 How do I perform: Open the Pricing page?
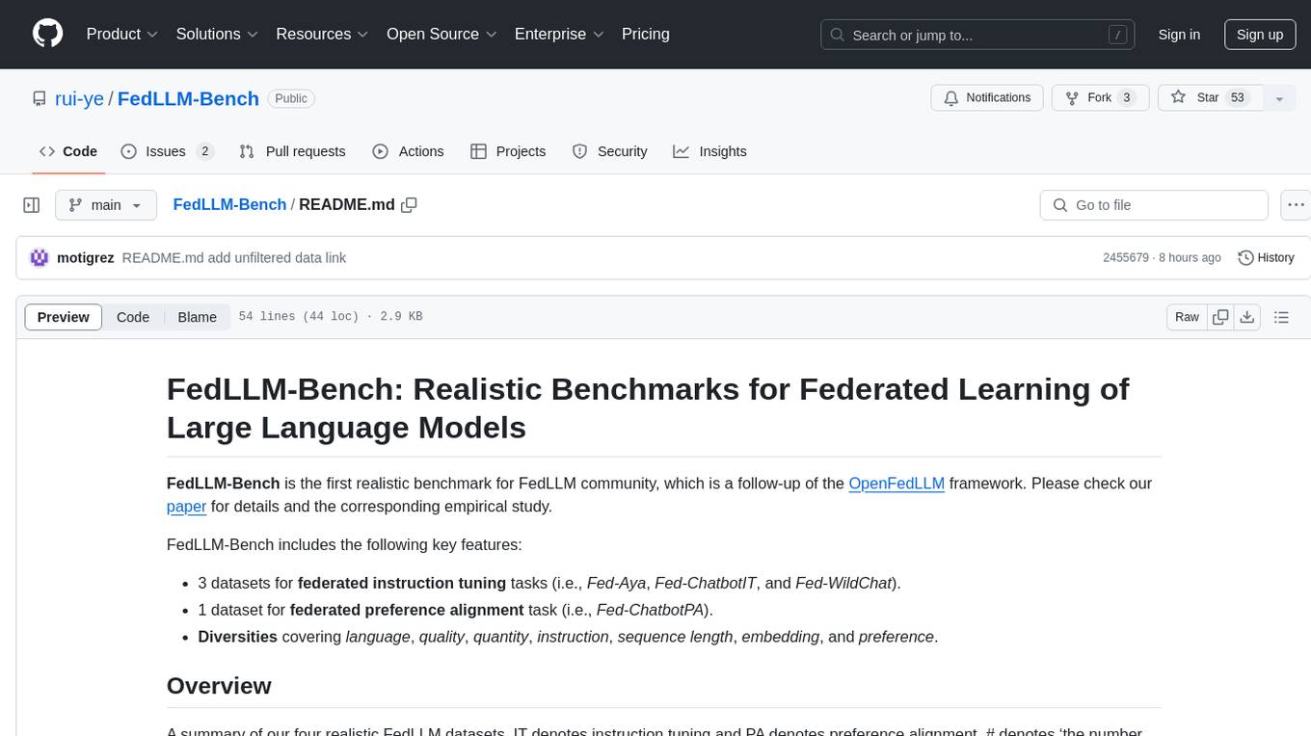(646, 34)
